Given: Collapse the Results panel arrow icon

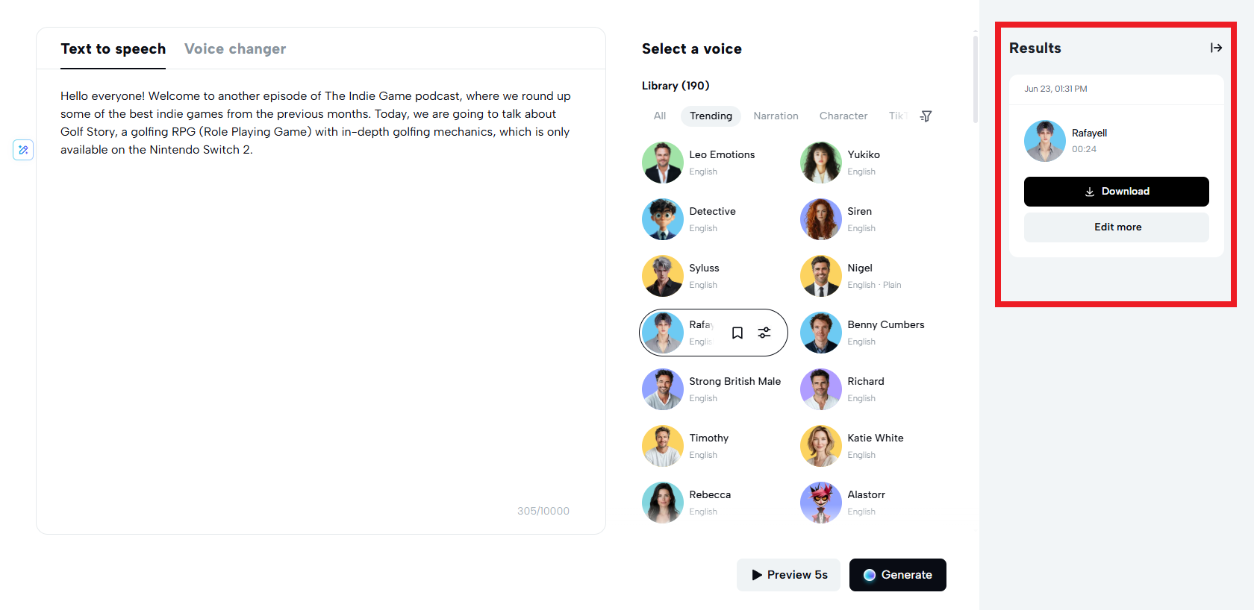Looking at the screenshot, I should tap(1216, 48).
